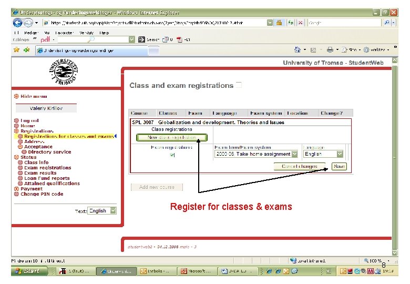Open the Page (Side) menu dropdown

pos(351,49)
